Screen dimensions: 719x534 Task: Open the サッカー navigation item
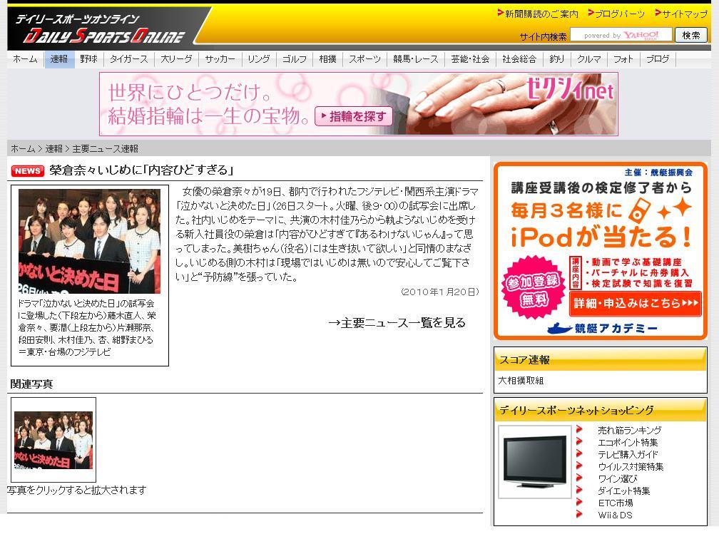pyautogui.click(x=220, y=59)
